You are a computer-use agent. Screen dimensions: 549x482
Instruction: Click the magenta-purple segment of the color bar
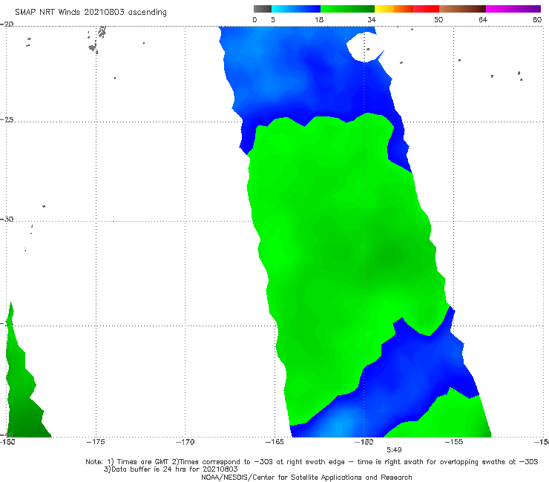[513, 9]
